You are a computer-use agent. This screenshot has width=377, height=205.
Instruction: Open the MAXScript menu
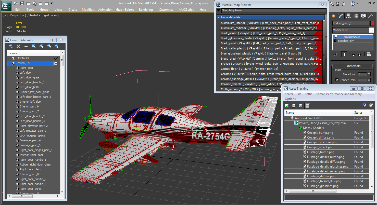[186, 10]
